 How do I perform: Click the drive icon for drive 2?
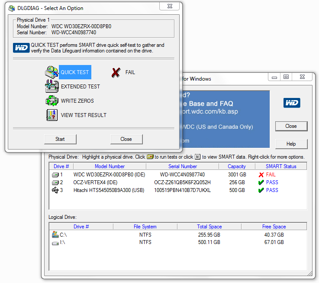tap(55, 182)
